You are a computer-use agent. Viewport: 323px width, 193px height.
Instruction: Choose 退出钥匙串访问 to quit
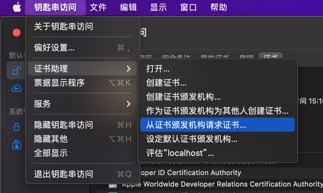click(63, 174)
